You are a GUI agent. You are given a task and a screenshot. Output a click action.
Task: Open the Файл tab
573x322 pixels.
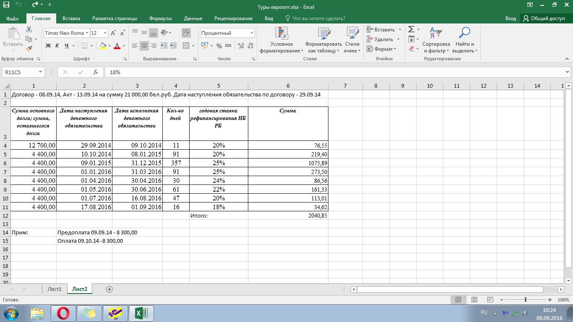pyautogui.click(x=13, y=18)
